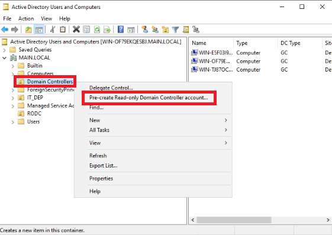Click the app icon in title bar
This screenshot has height=235, width=332.
6,7
